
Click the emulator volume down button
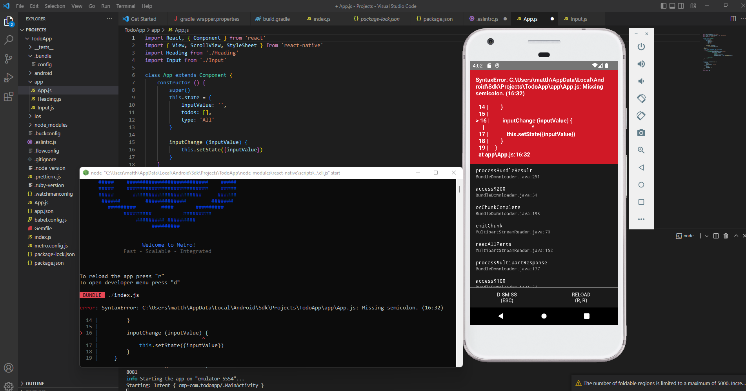coord(641,81)
